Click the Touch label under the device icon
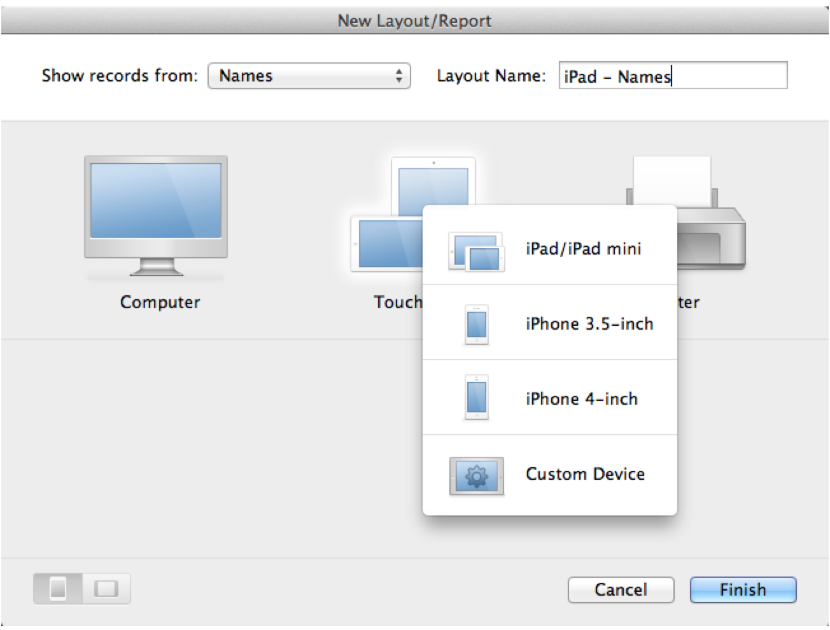Image resolution: width=830 pixels, height=630 pixels. pyautogui.click(x=398, y=302)
